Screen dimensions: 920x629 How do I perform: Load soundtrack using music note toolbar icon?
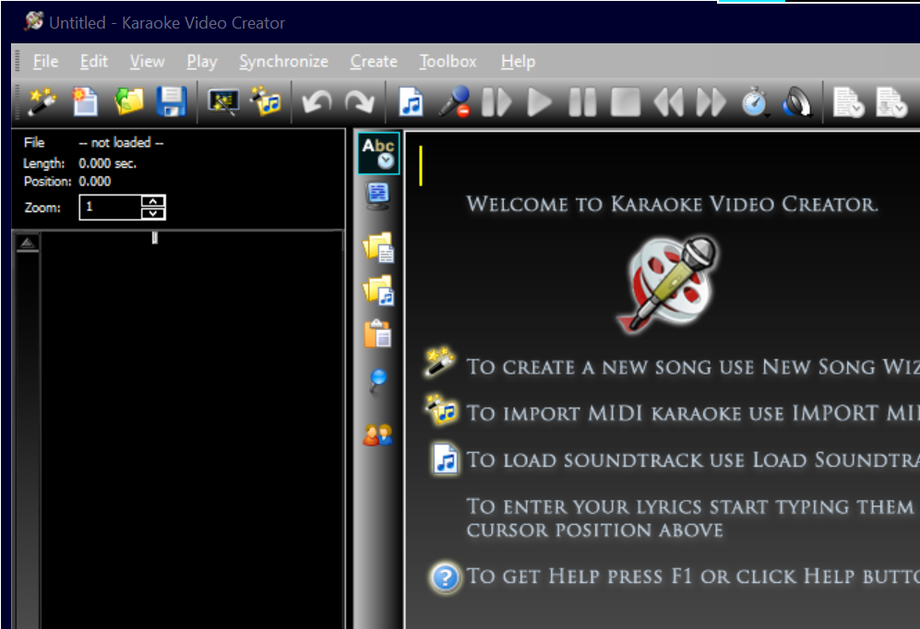pyautogui.click(x=411, y=101)
